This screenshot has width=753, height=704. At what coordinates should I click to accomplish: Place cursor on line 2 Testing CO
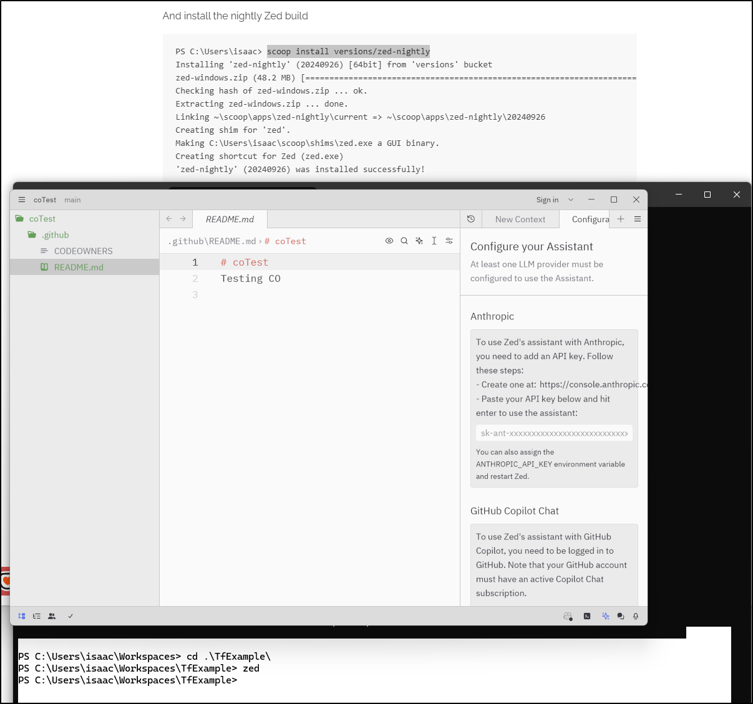[x=250, y=279]
